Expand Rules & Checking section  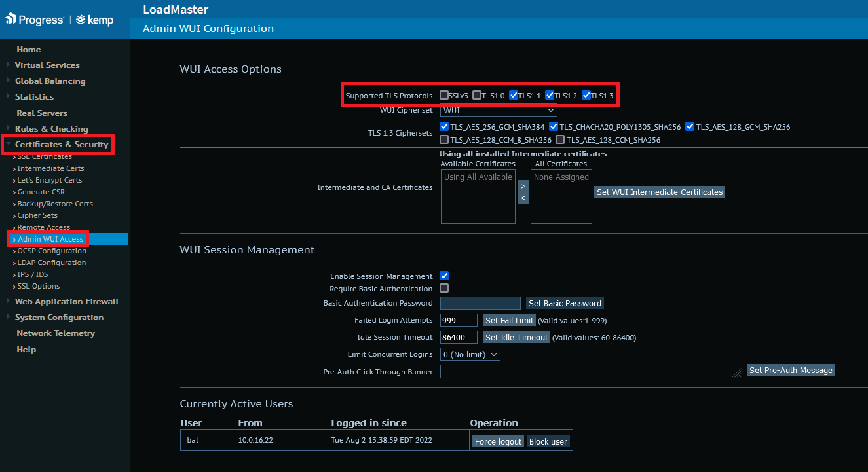click(x=51, y=129)
